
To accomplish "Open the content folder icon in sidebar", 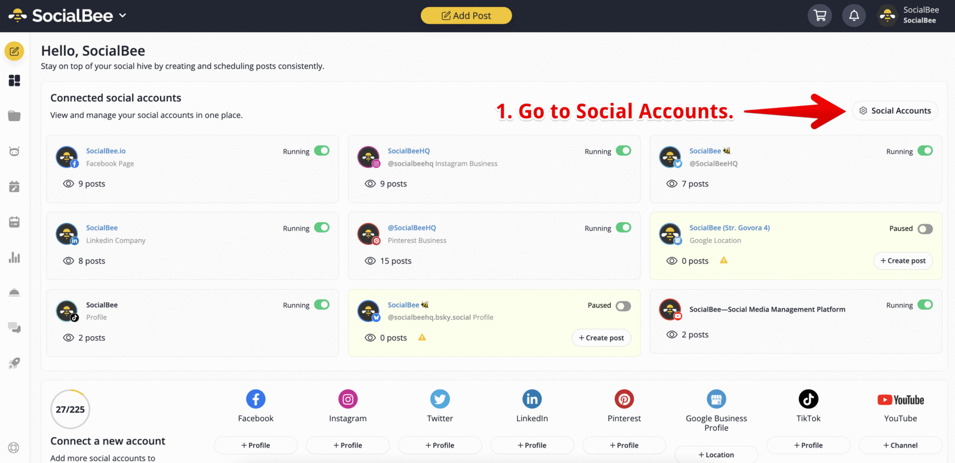I will (14, 116).
